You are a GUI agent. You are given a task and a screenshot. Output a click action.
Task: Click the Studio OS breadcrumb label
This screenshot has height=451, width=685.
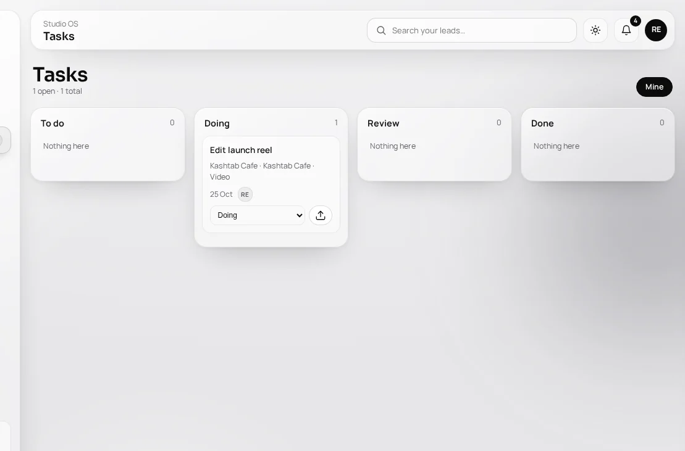click(61, 24)
